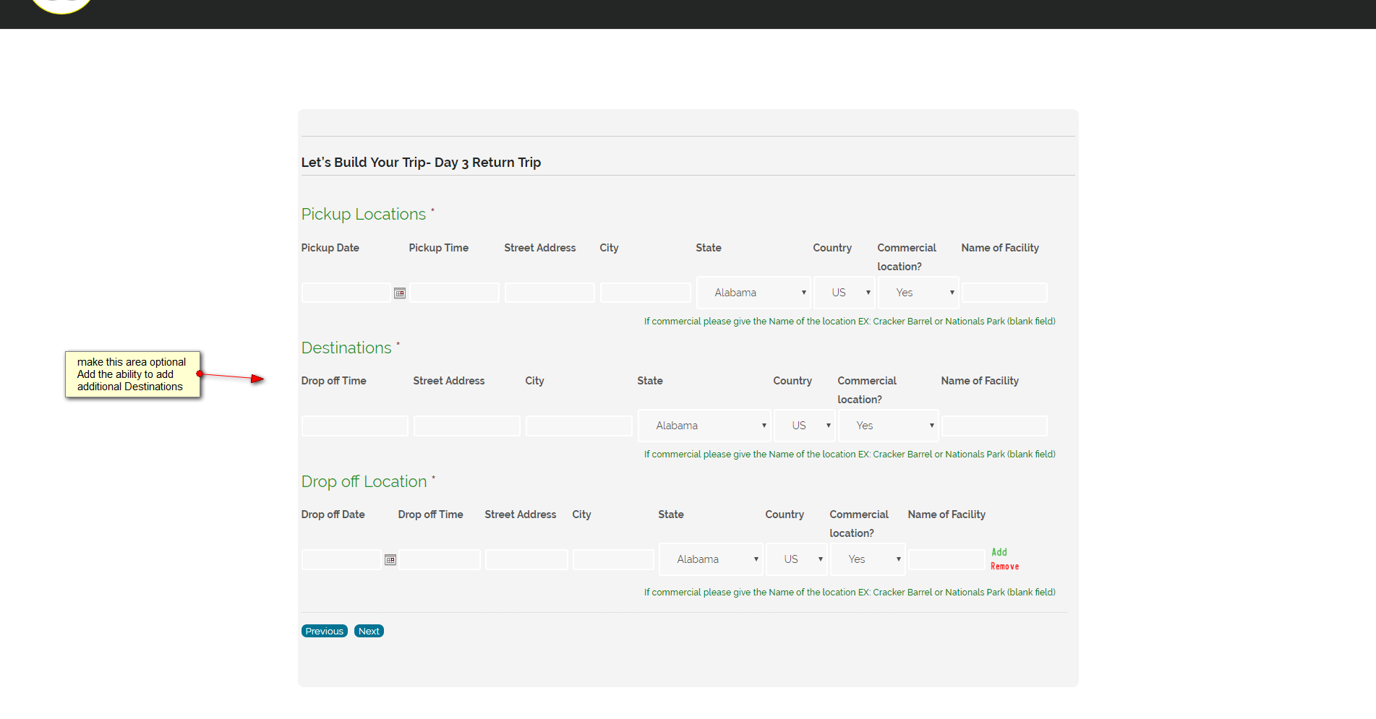Open the Destinations State dropdown
This screenshot has height=719, width=1376.
704,426
